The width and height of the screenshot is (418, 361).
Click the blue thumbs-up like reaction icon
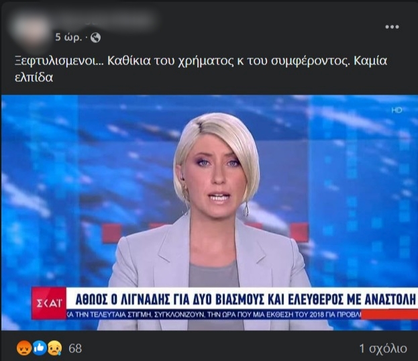coord(40,348)
